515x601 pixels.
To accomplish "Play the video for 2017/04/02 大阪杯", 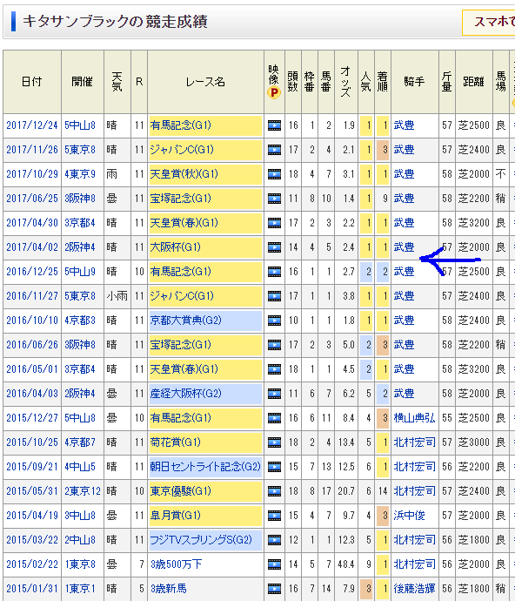I will [274, 247].
